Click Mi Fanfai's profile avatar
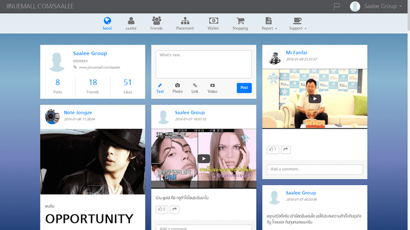This screenshot has width=410, height=230. tap(274, 57)
